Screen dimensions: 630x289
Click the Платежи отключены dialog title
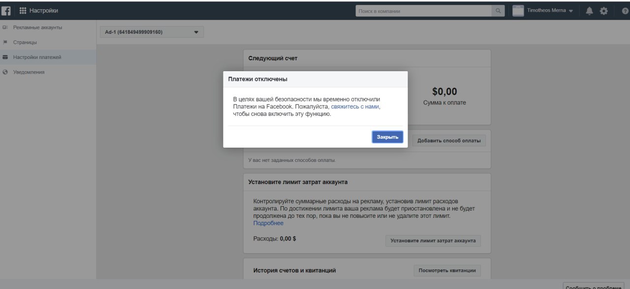click(258, 79)
